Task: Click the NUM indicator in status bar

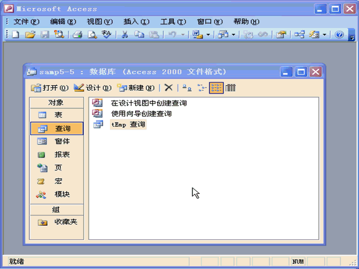Action: (298, 262)
